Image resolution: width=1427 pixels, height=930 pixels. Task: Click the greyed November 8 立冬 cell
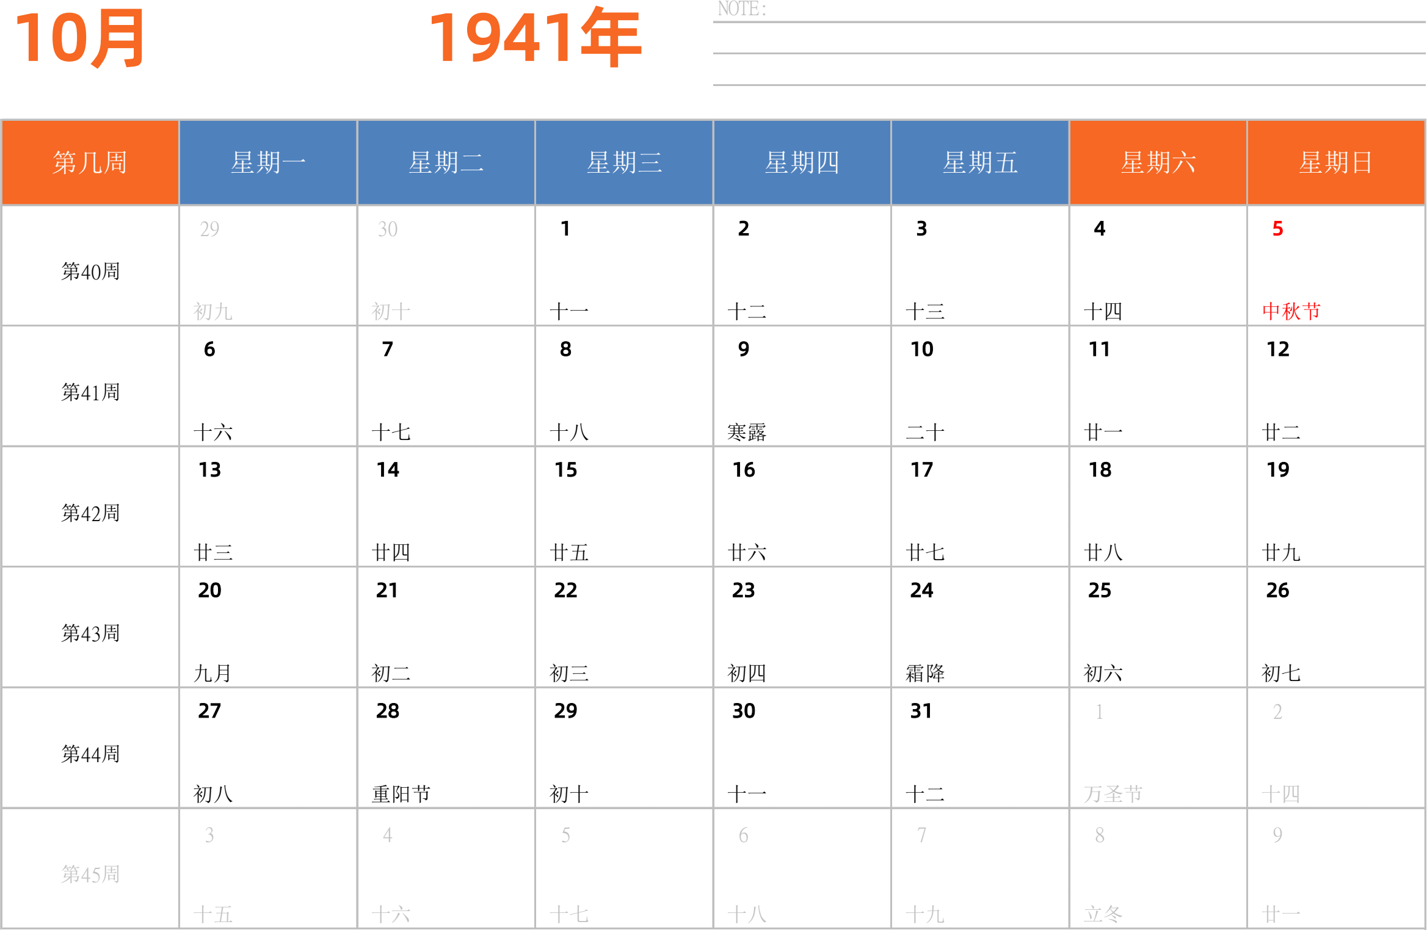1158,869
